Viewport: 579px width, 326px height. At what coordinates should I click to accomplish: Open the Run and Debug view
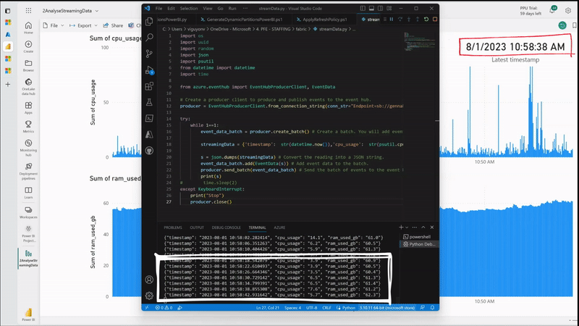pyautogui.click(x=149, y=70)
